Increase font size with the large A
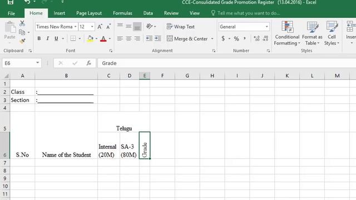 click(100, 27)
